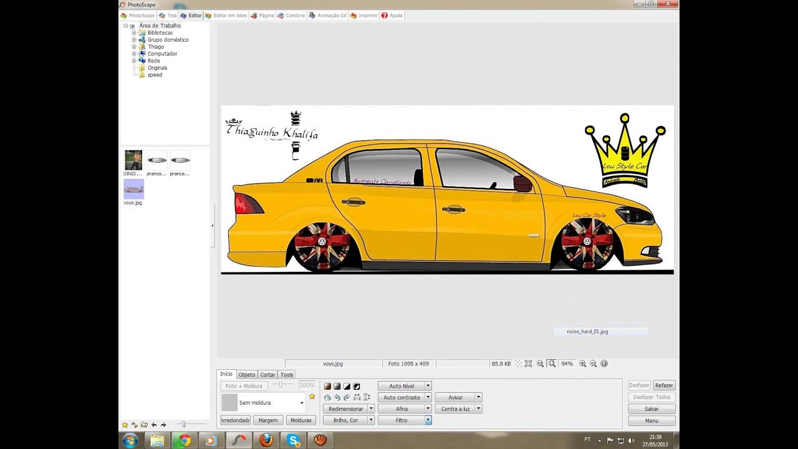Open the Auto contraste dropdown arrow
798x449 pixels.
(x=428, y=397)
